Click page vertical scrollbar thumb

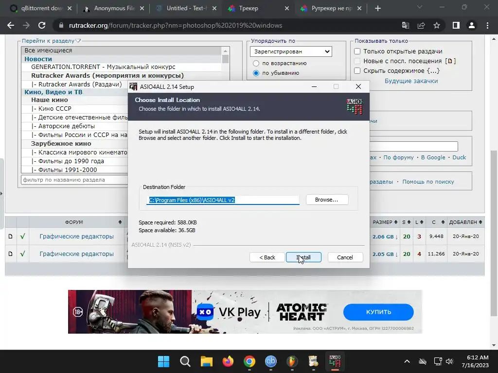coord(494,232)
